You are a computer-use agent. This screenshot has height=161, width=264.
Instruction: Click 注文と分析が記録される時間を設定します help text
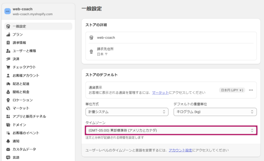(x=115, y=137)
